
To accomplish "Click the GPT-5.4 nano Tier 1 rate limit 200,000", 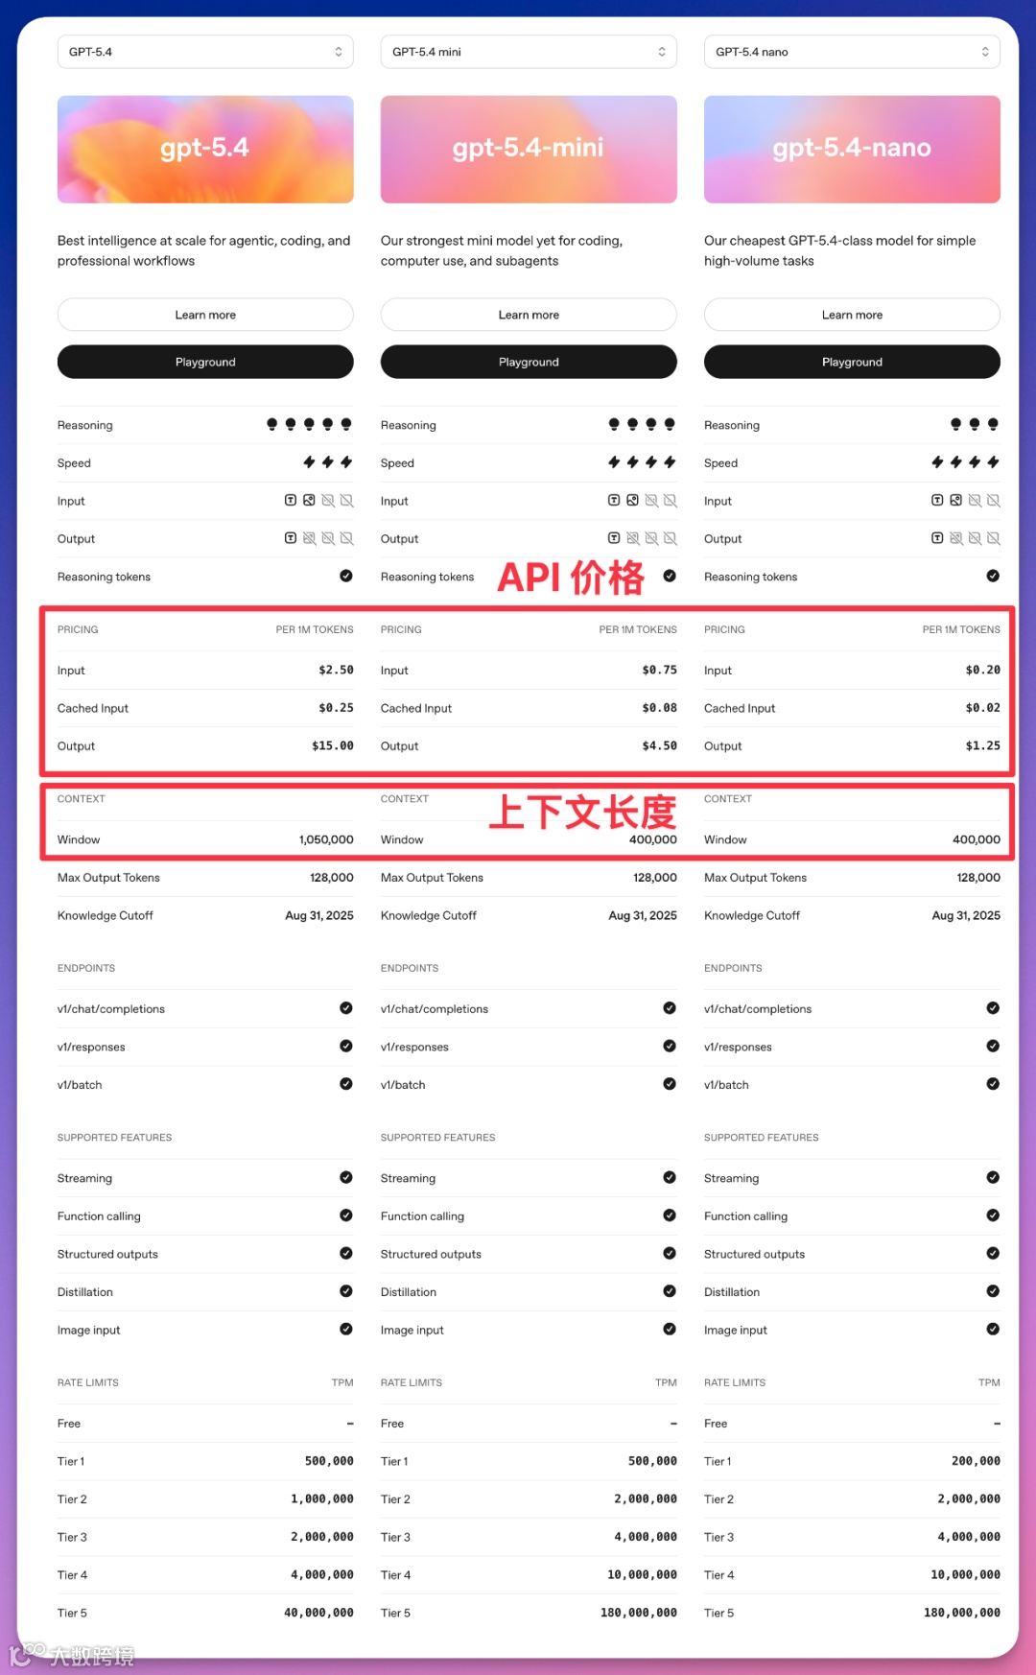I will [x=976, y=1461].
